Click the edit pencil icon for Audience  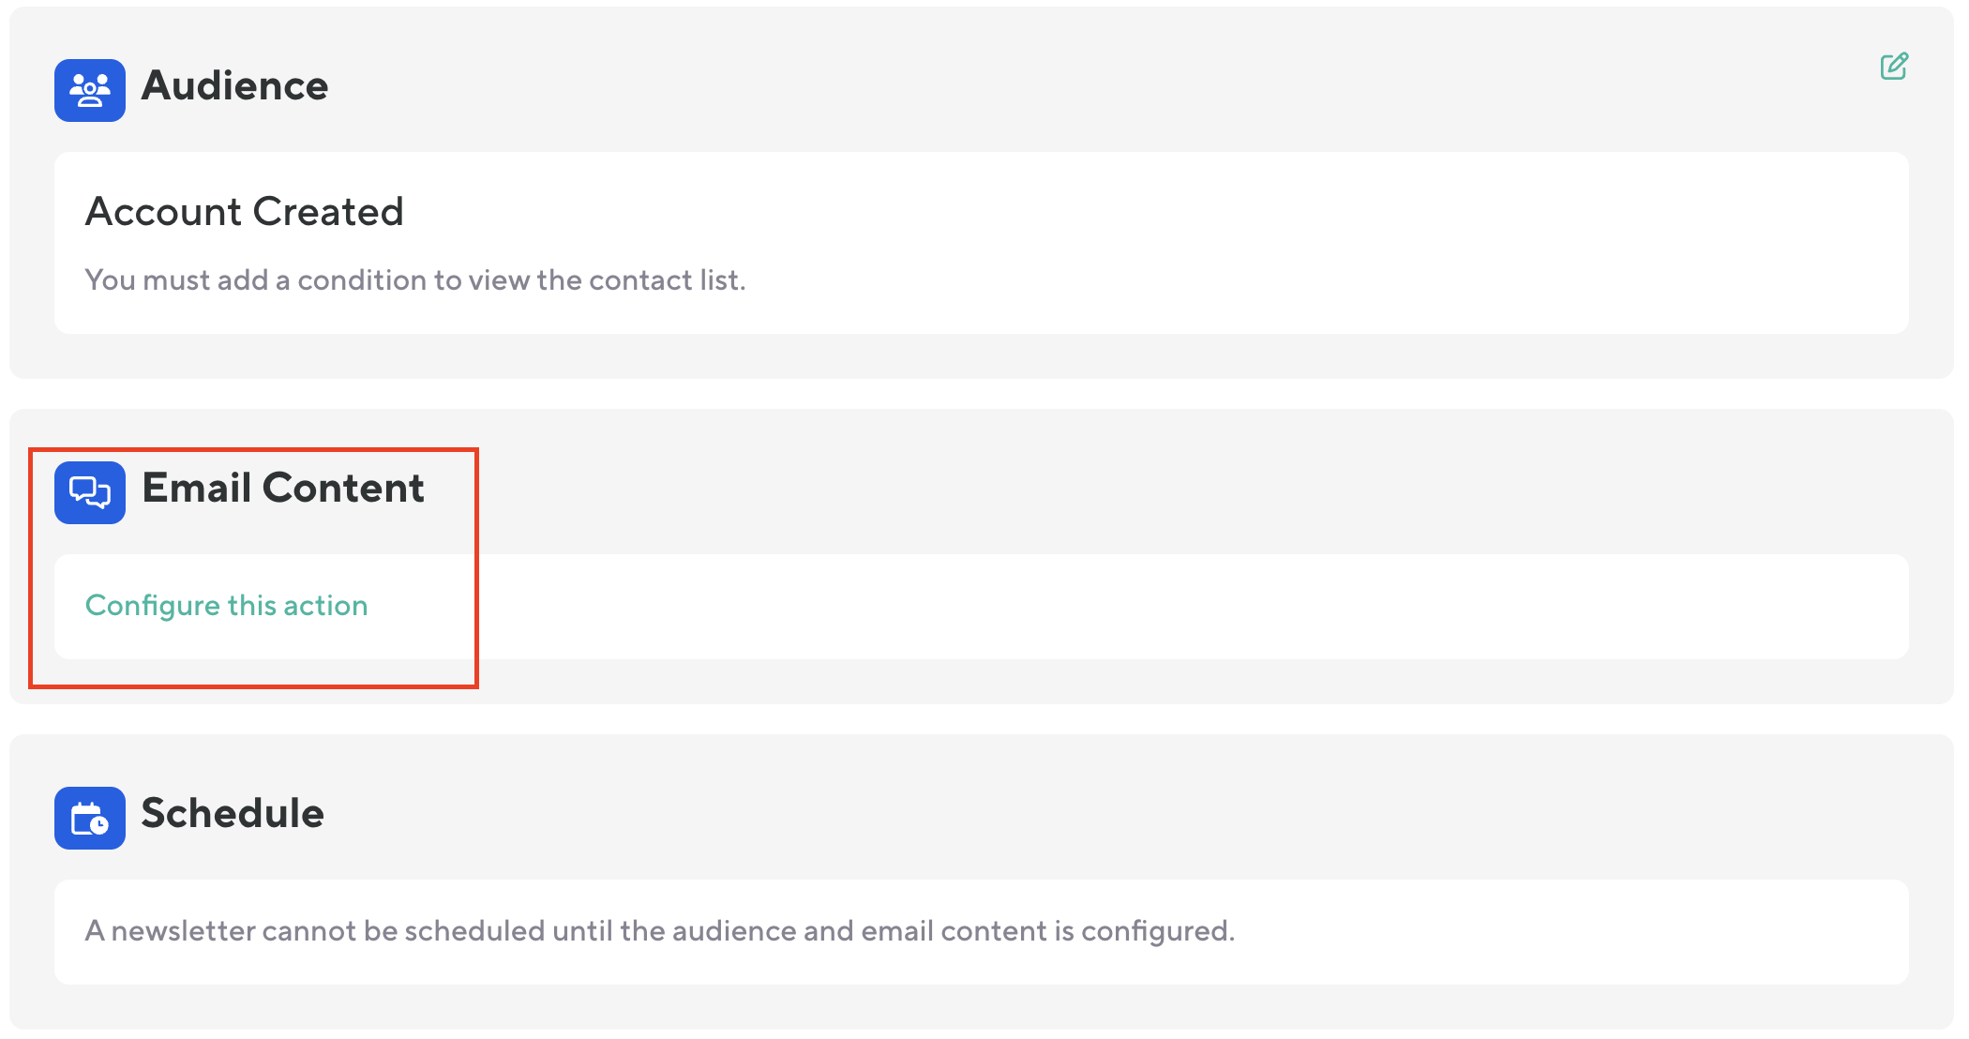1894,67
